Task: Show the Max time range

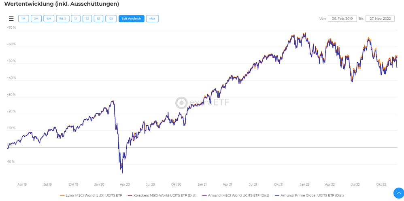Action: (152, 19)
